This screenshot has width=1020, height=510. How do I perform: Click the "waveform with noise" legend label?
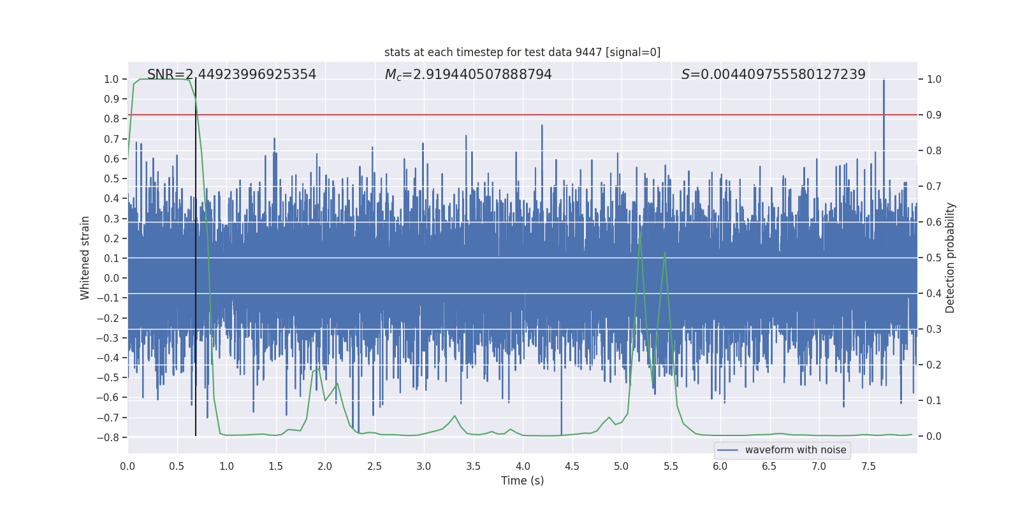[795, 450]
